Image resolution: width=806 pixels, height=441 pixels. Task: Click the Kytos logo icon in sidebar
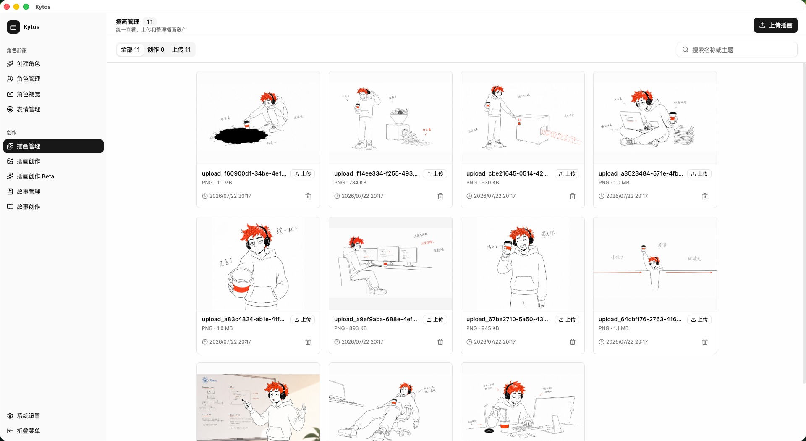[13, 27]
